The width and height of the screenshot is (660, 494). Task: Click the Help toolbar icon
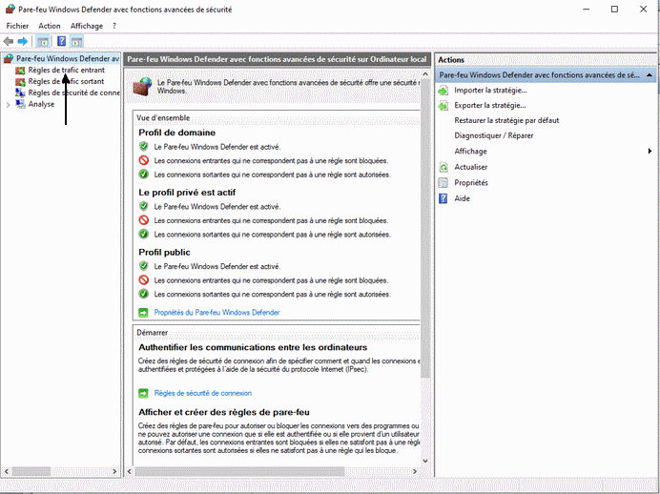tap(61, 41)
